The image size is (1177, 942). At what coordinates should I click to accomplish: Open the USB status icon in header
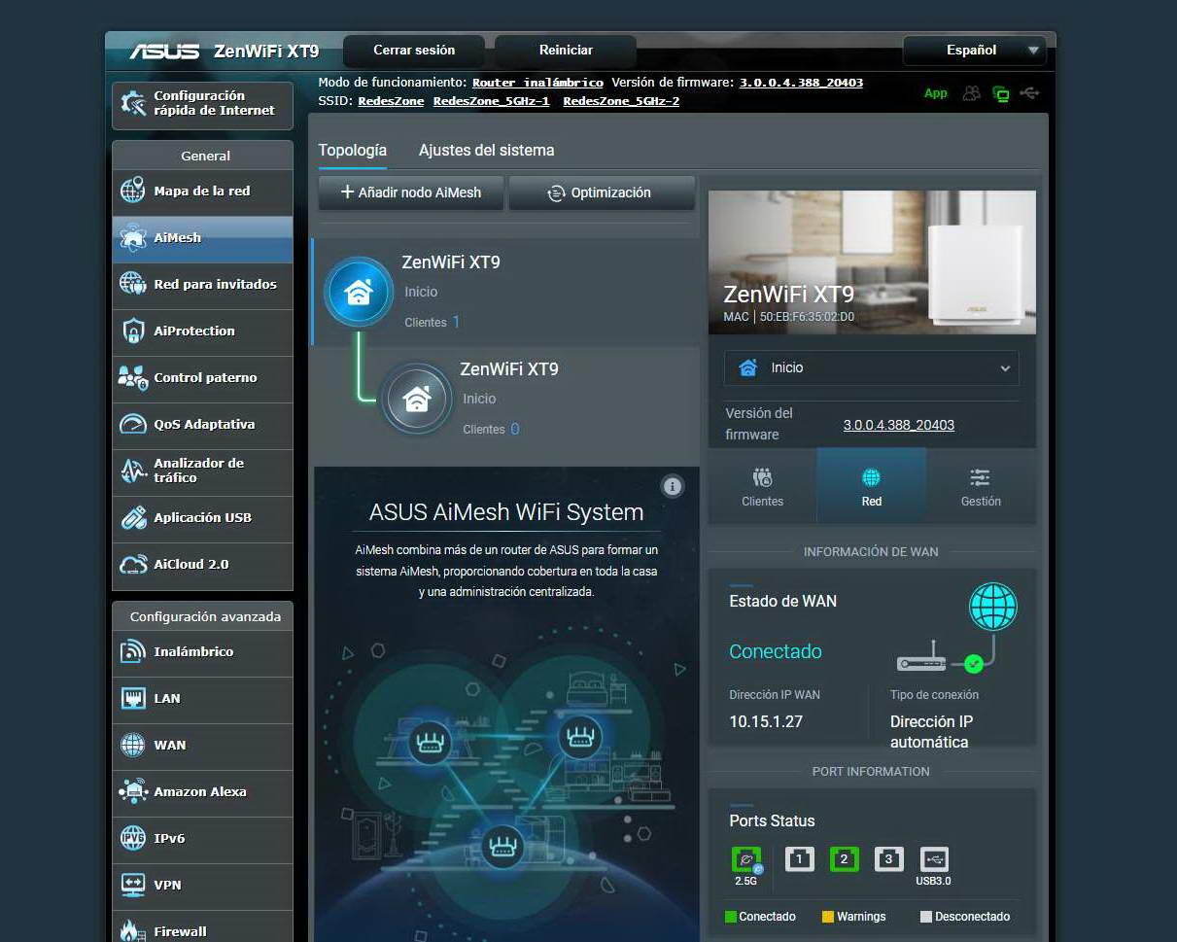(x=1030, y=93)
